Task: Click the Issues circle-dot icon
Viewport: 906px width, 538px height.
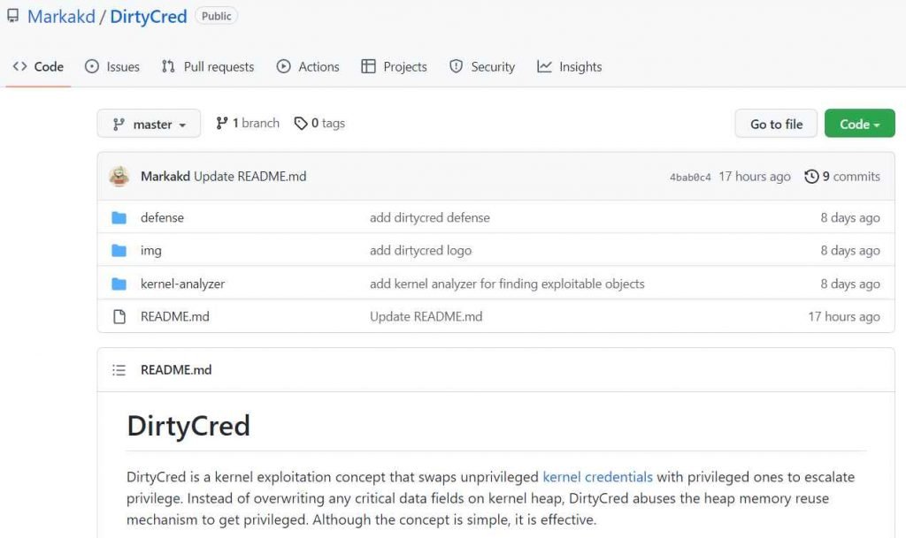Action: pyautogui.click(x=92, y=66)
